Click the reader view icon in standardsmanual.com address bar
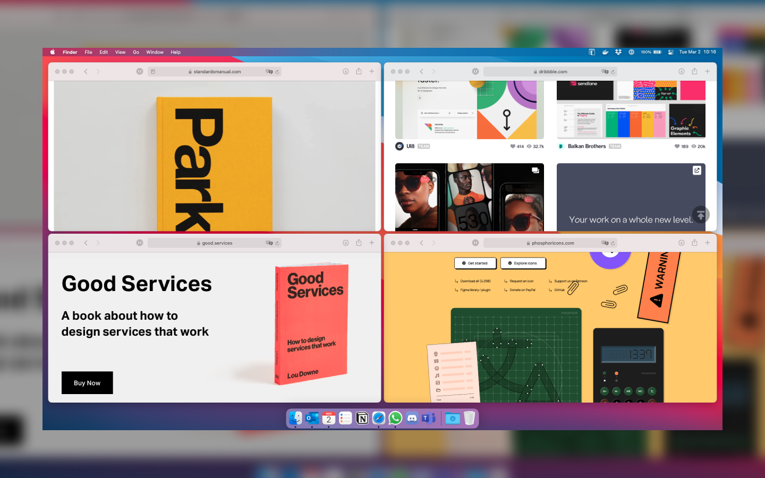 click(x=152, y=71)
